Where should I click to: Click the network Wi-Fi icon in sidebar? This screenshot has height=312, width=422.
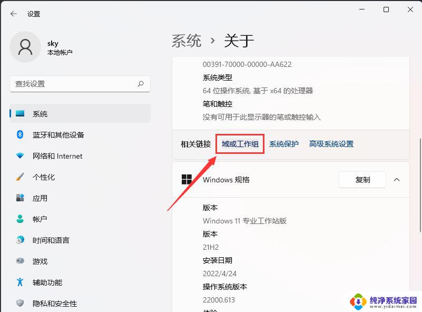click(x=20, y=155)
